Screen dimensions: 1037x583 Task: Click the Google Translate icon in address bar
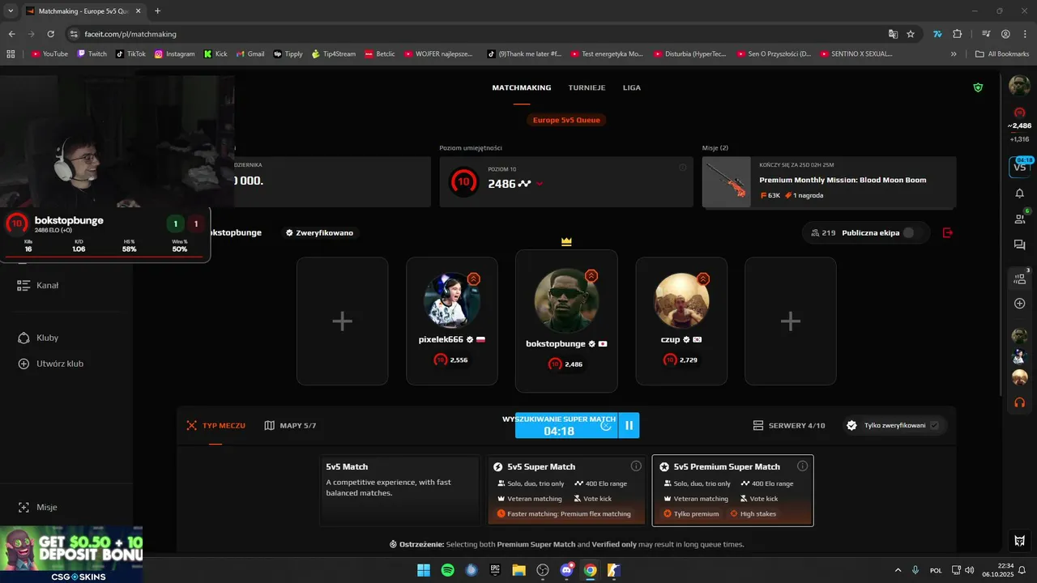893,34
